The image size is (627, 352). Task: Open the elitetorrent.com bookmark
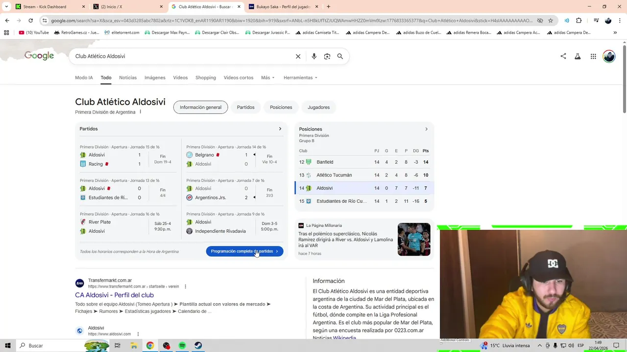tap(122, 33)
